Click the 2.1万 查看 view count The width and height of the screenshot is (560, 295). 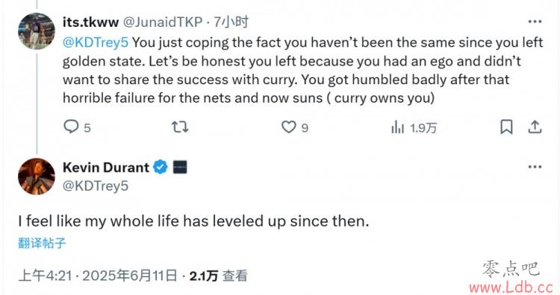(218, 276)
